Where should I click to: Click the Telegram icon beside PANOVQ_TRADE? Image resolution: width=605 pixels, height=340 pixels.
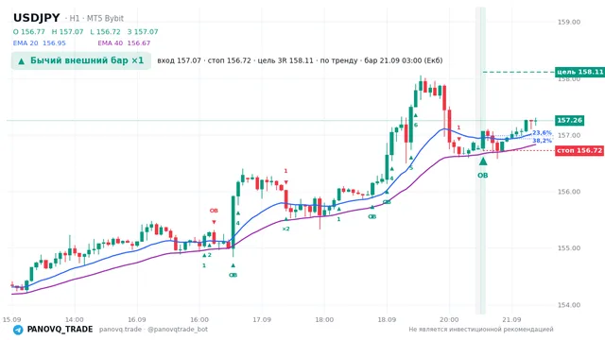point(18,330)
